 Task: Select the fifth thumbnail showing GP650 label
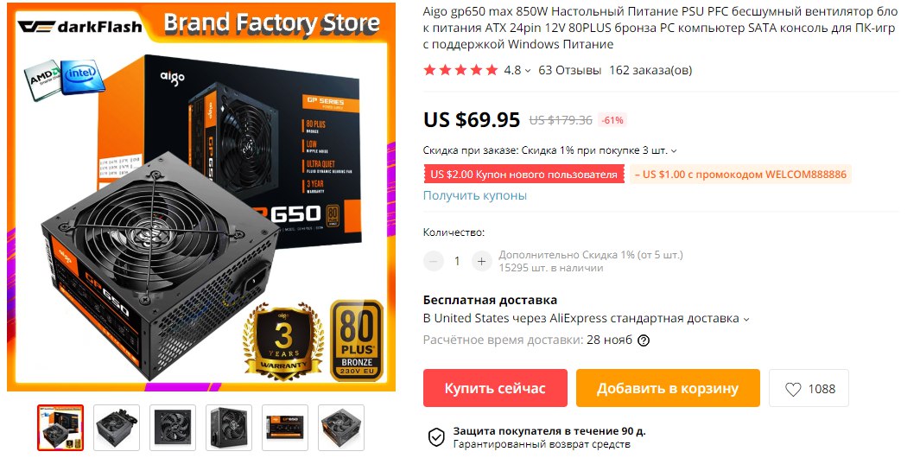[284, 428]
